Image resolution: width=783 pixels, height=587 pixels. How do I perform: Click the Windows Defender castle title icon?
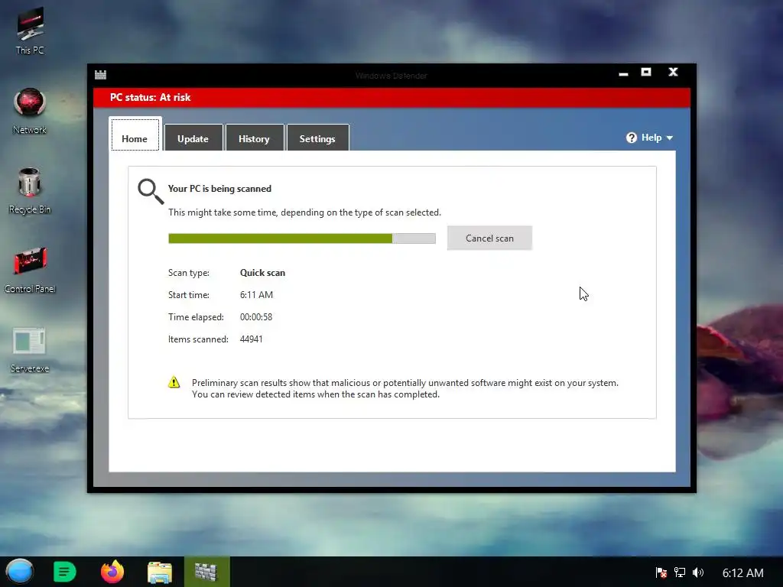point(100,74)
